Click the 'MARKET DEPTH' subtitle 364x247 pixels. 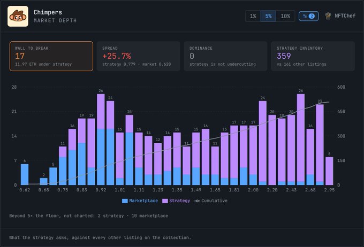click(55, 20)
